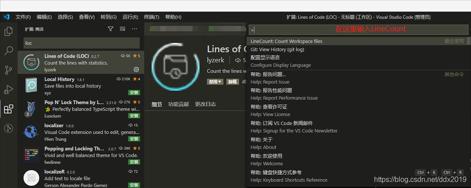Screen dimensions: 471x188
Task: Install the Local History extension
Action: [x=134, y=92]
